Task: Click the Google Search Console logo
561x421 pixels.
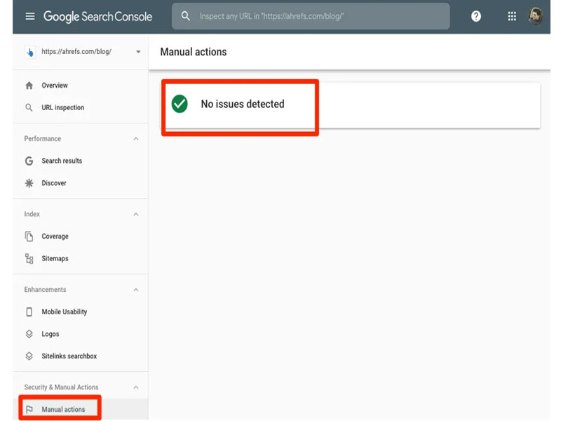Action: pos(97,16)
